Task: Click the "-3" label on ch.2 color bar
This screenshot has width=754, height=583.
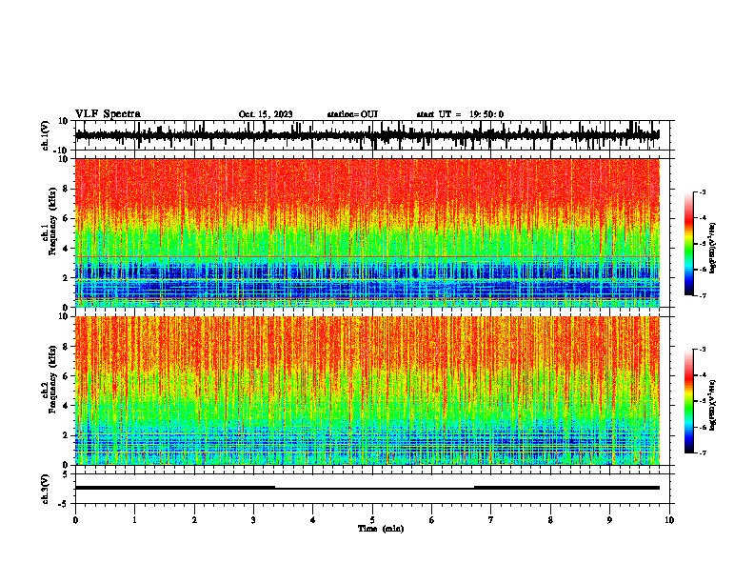Action: pyautogui.click(x=702, y=350)
